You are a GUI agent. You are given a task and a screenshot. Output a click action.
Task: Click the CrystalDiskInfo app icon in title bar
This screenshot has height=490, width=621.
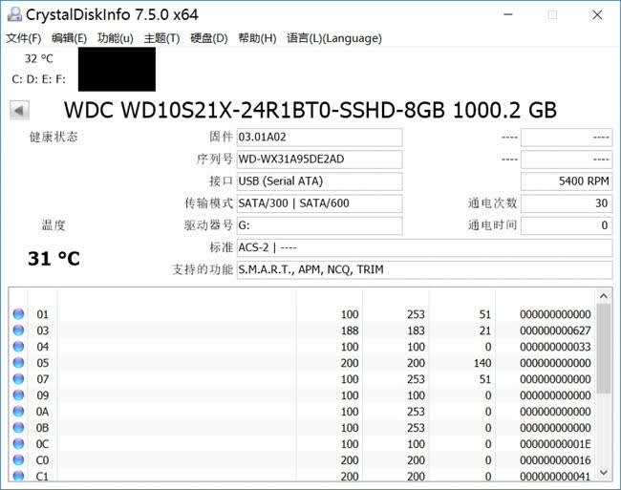[14, 14]
